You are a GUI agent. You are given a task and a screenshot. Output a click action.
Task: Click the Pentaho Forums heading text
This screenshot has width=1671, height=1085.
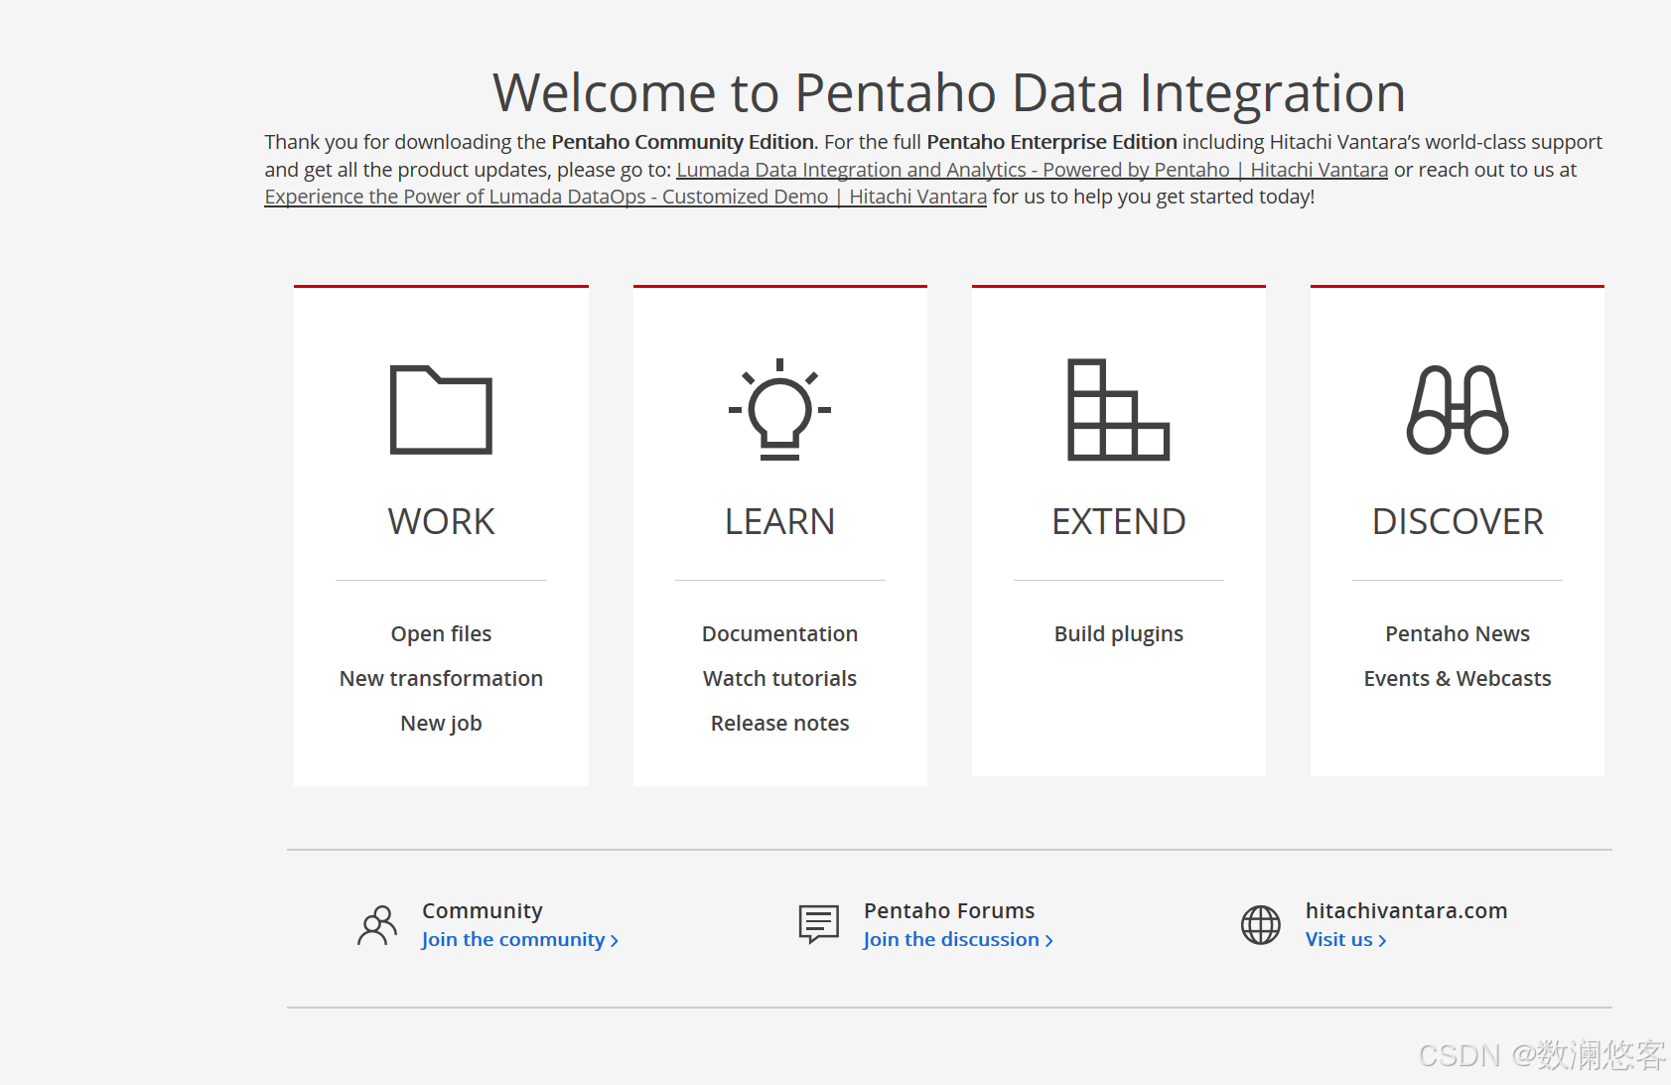[949, 910]
